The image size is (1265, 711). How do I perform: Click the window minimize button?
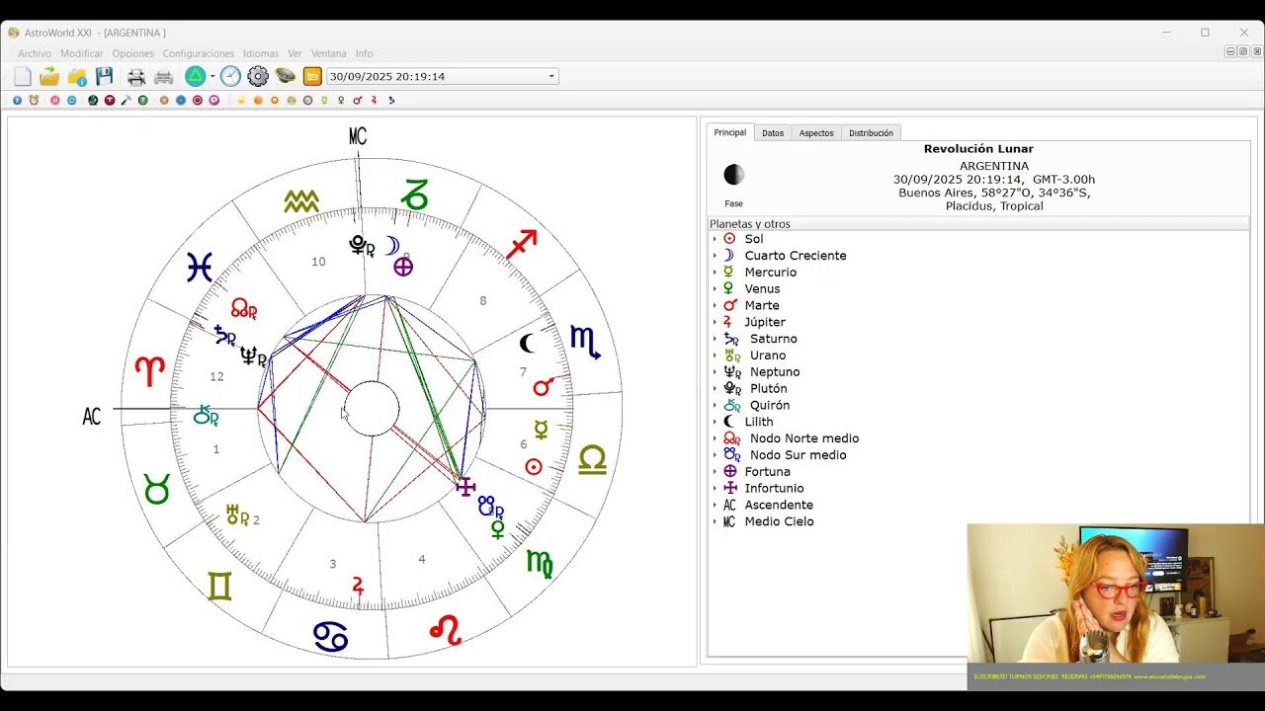[1167, 33]
